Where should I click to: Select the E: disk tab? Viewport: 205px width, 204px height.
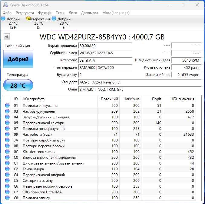pyautogui.click(x=64, y=23)
